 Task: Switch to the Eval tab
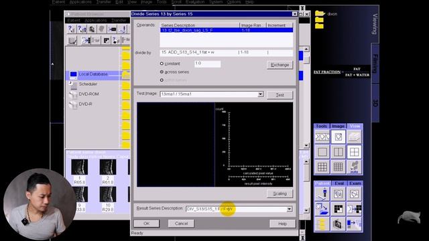point(339,183)
